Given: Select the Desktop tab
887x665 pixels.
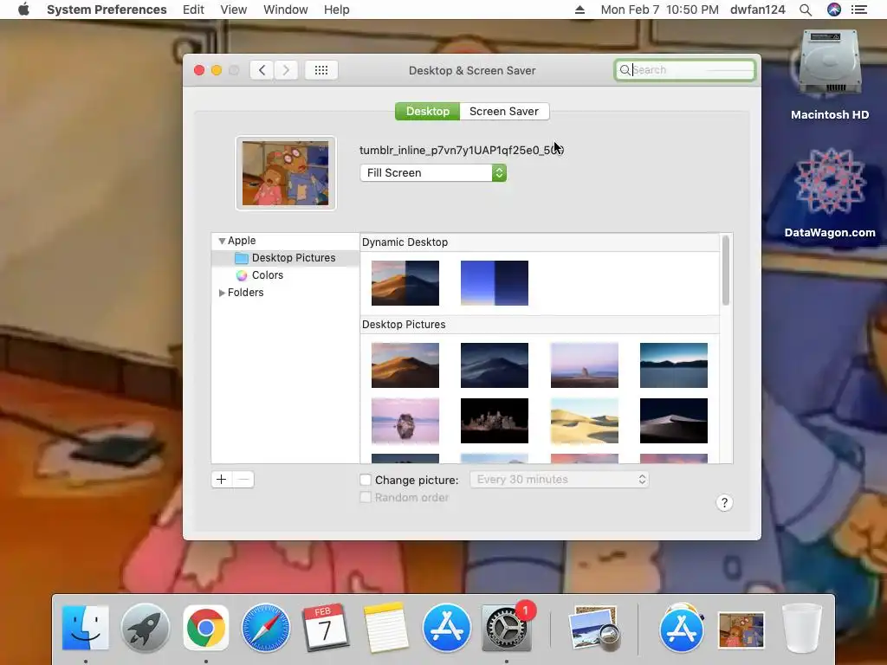Looking at the screenshot, I should pyautogui.click(x=428, y=112).
